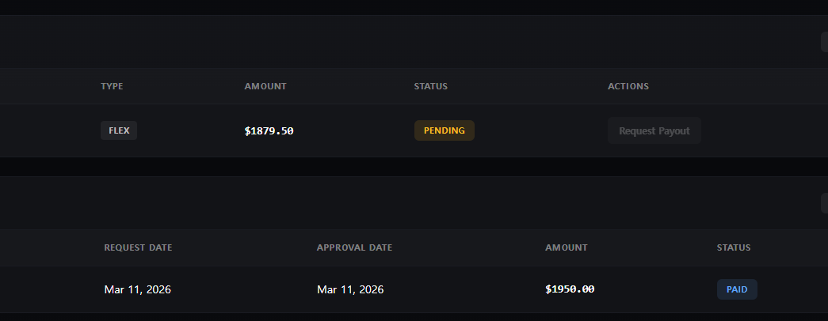This screenshot has width=828, height=321.
Task: Click the PENDING status badge
Action: tap(444, 130)
